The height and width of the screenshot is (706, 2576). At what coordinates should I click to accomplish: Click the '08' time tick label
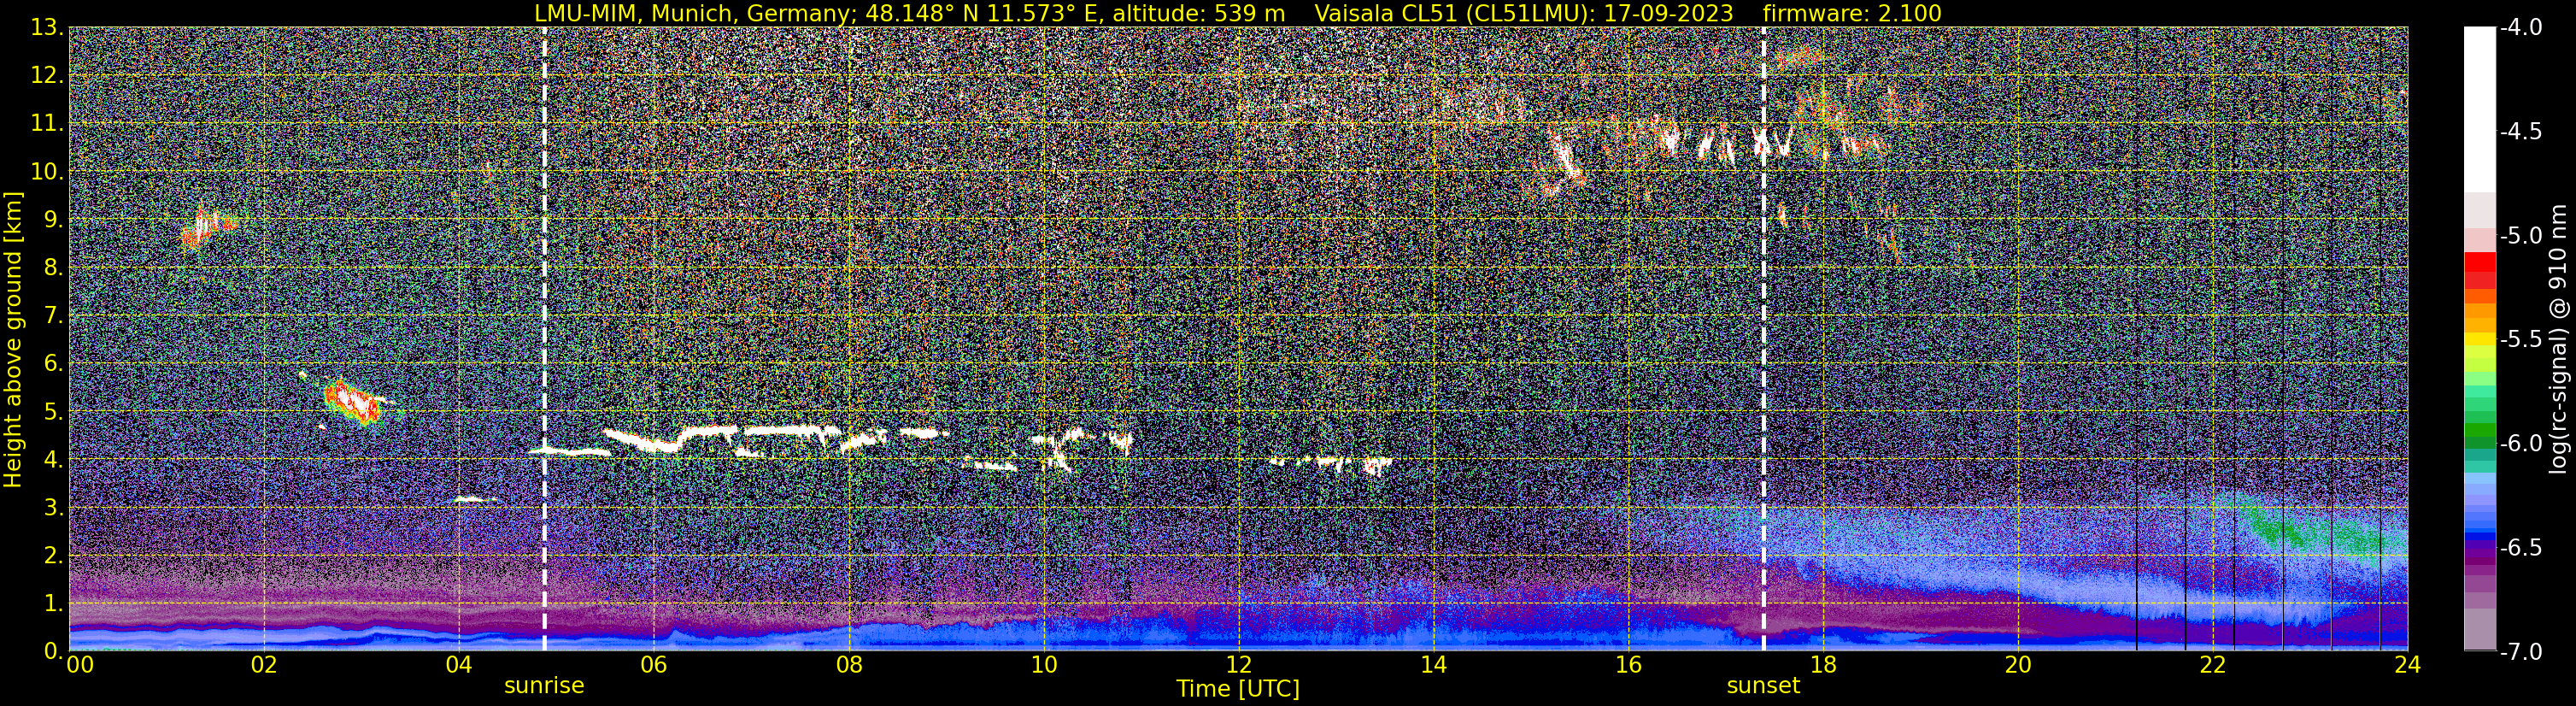(x=848, y=666)
